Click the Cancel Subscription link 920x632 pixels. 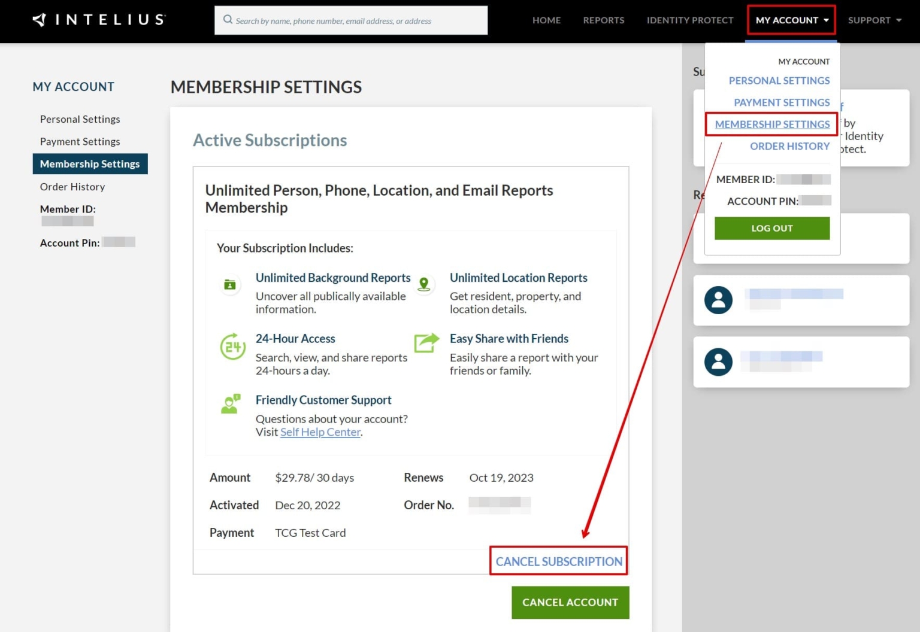(x=558, y=561)
